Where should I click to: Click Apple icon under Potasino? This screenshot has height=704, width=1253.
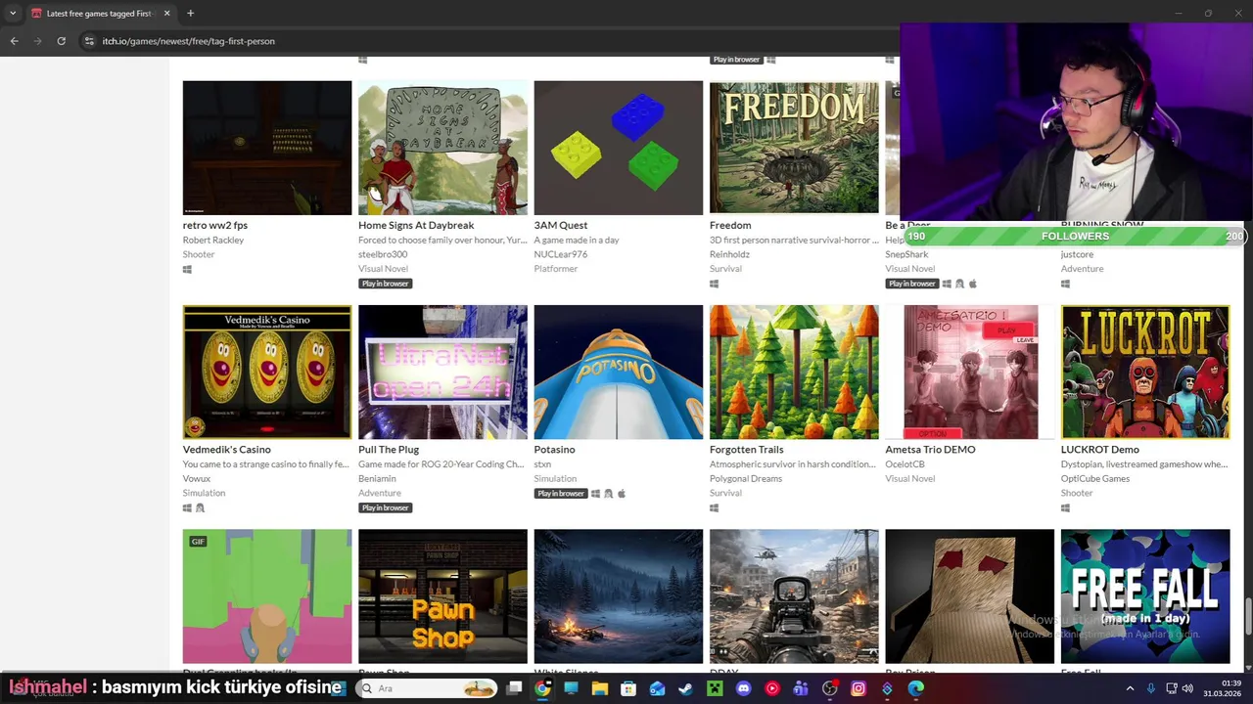pyautogui.click(x=621, y=494)
